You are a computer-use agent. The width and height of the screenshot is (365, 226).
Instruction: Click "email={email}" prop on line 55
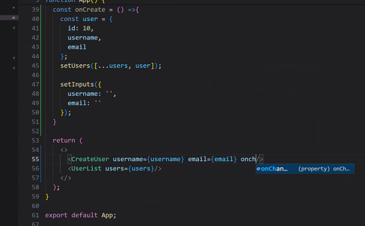point(212,159)
